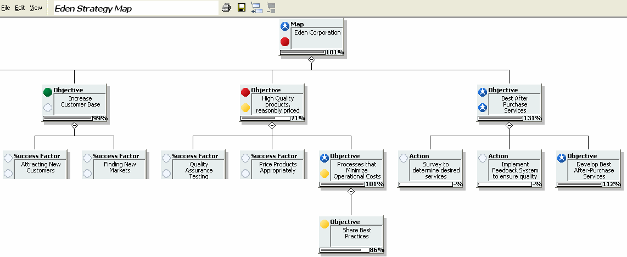Screen dimensions: 627x257
Task: Click empty circle on Implement Feedback System action
Action: click(x=483, y=158)
